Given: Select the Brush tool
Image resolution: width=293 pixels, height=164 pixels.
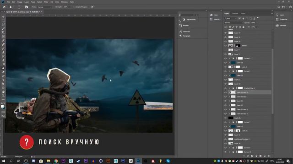Looking at the screenshot, I should tap(3, 48).
